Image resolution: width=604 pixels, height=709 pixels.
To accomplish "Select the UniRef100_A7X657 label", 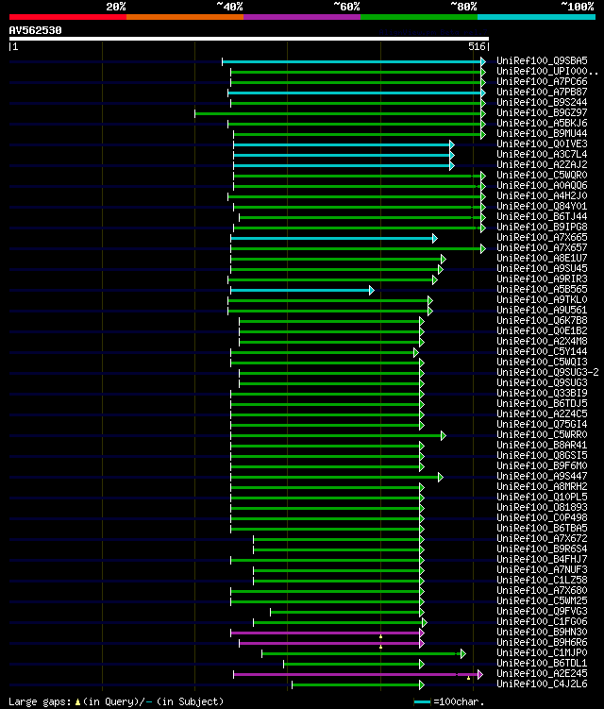I will point(542,247).
